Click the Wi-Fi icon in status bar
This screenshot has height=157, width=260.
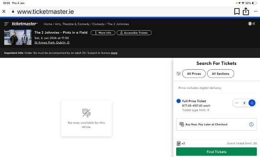[x=243, y=3]
